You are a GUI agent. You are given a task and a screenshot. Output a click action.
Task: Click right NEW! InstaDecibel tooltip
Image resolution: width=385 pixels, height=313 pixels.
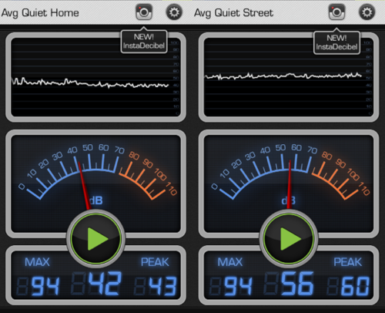click(x=336, y=42)
